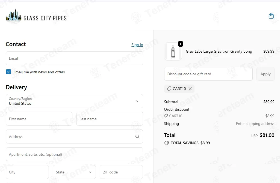Click the Subtotal $89.99 value
Screen dimensions: 280x183
pyautogui.click(x=269, y=102)
